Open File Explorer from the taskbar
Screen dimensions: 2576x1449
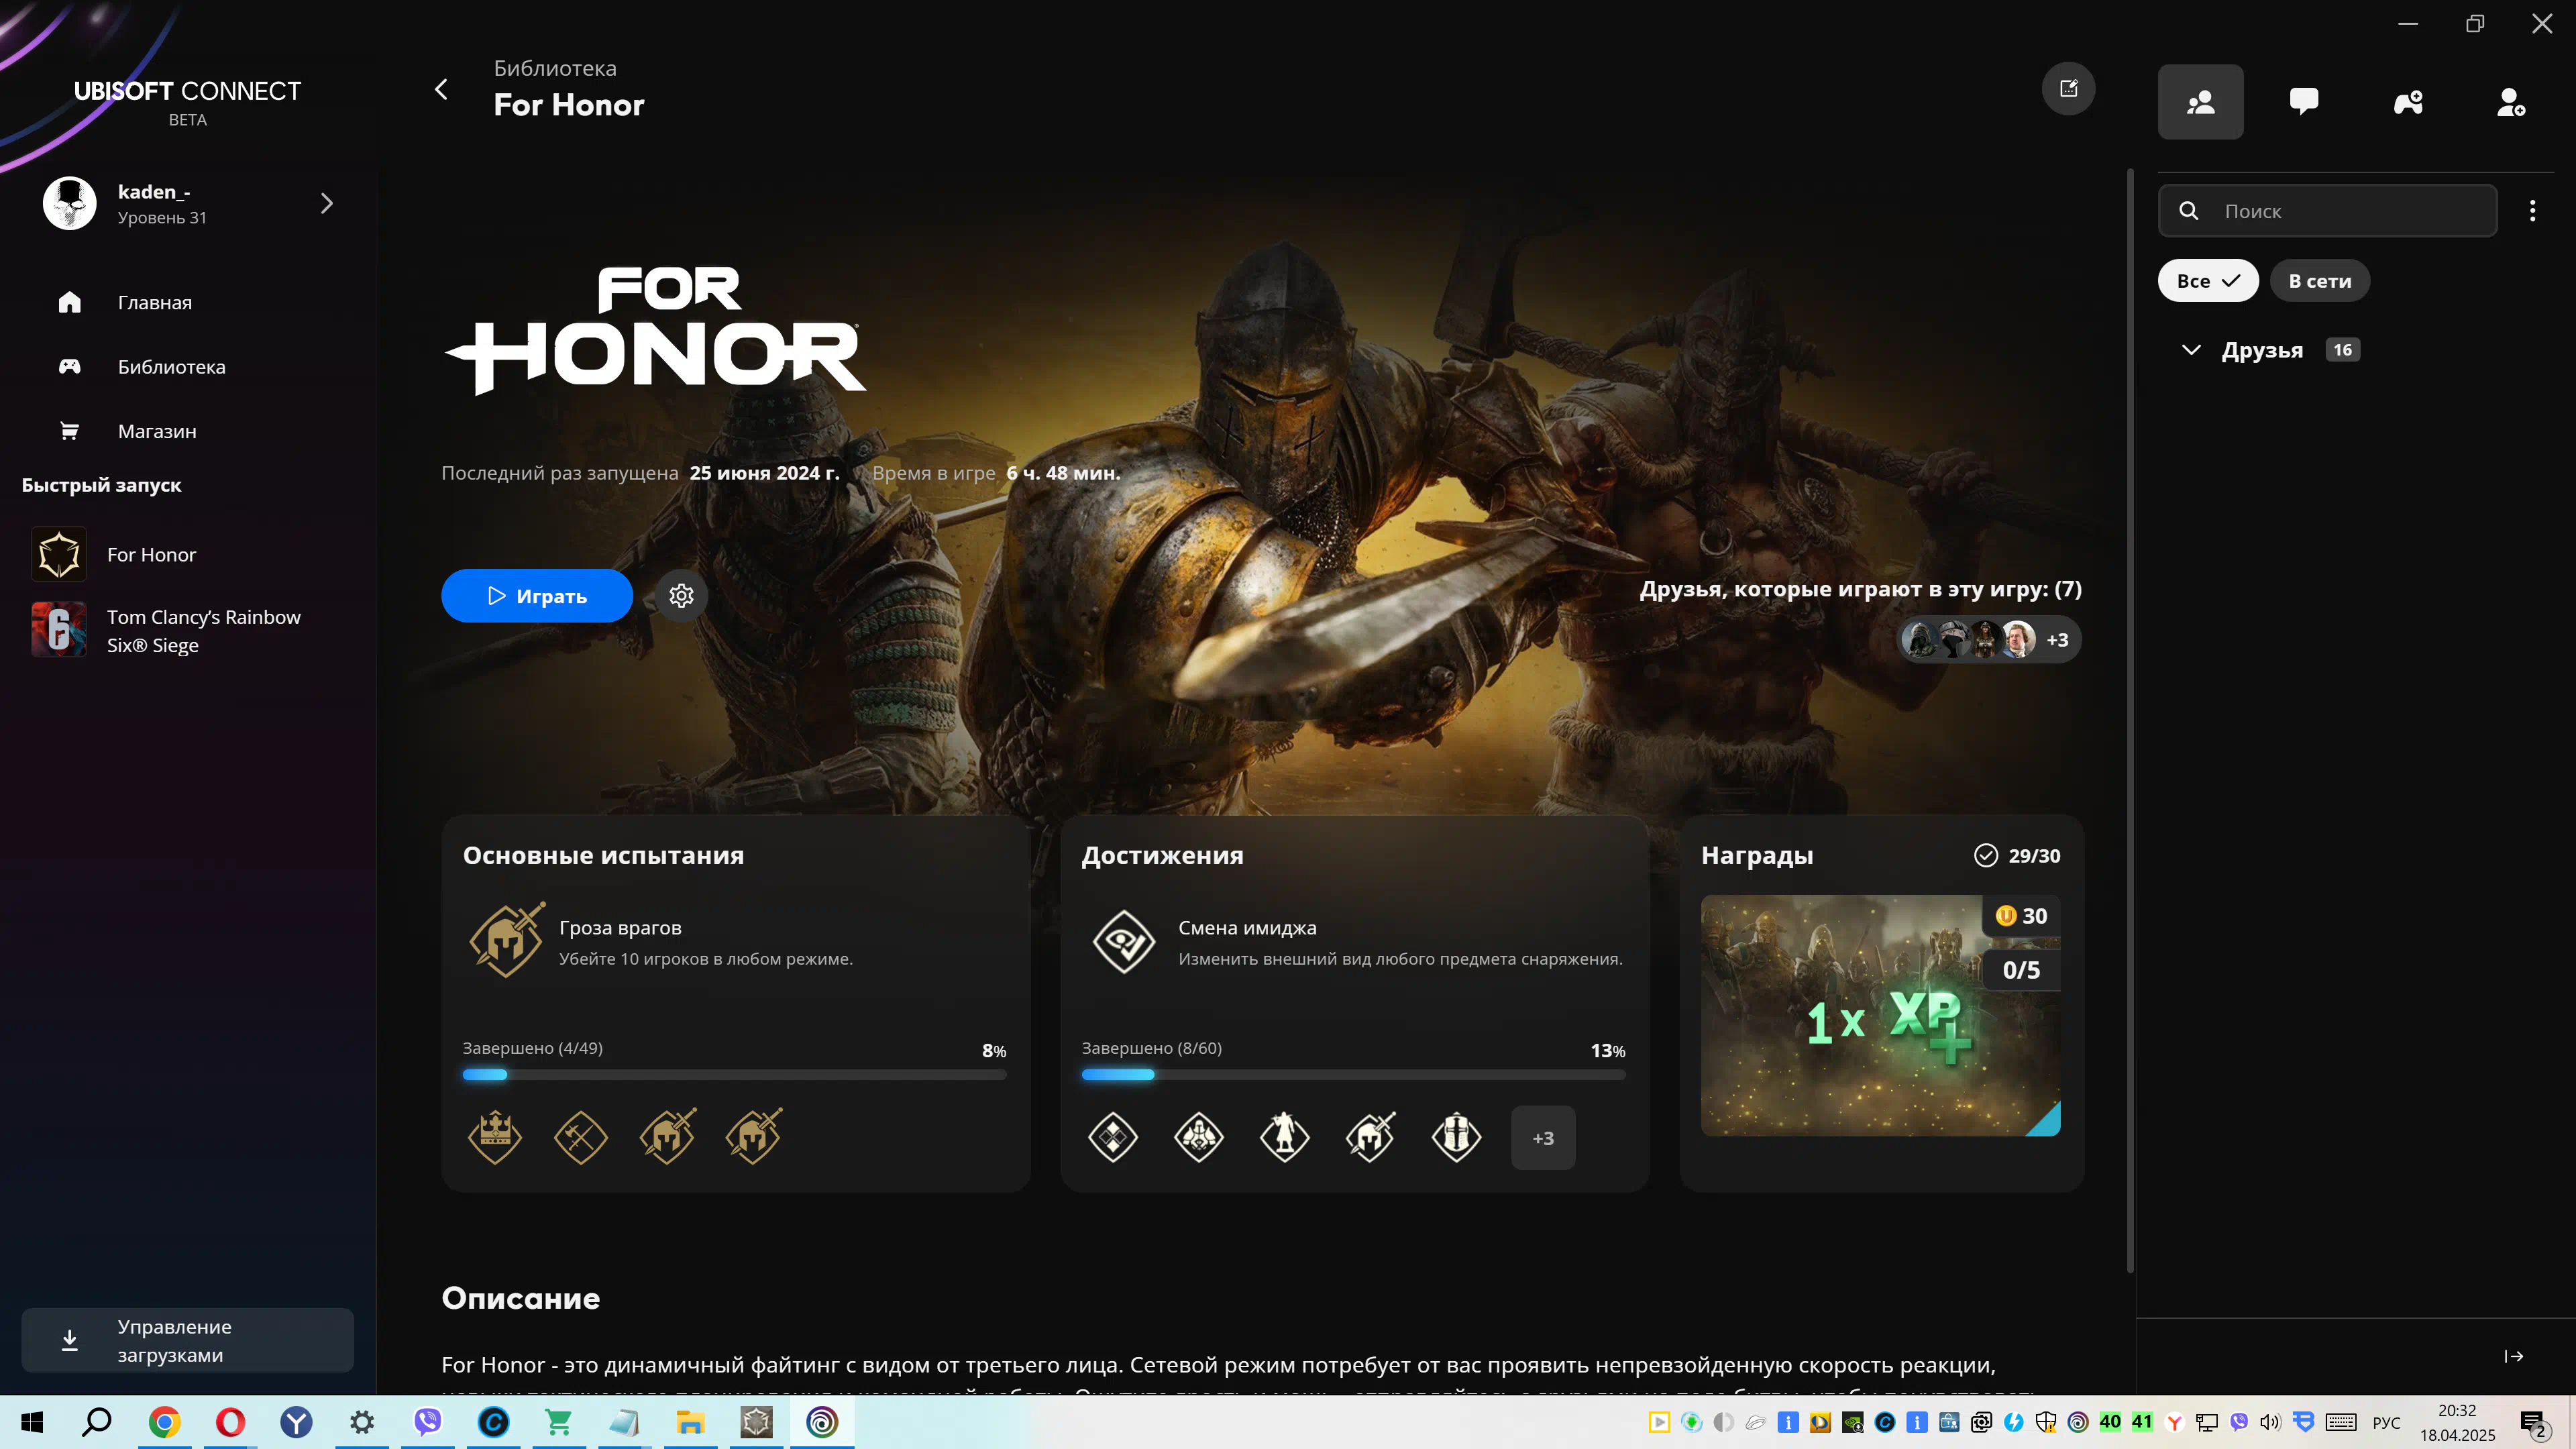coord(690,1422)
